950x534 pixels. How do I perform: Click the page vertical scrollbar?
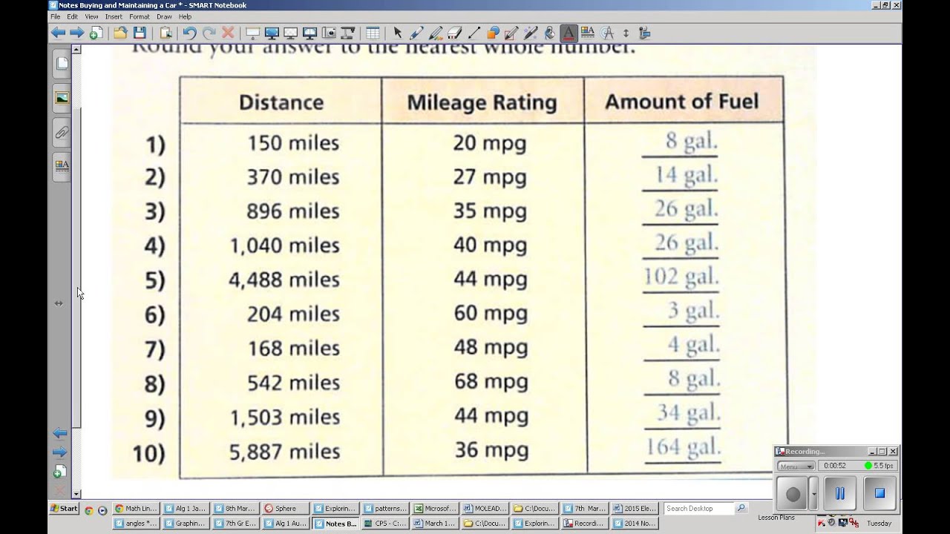pyautogui.click(x=76, y=271)
